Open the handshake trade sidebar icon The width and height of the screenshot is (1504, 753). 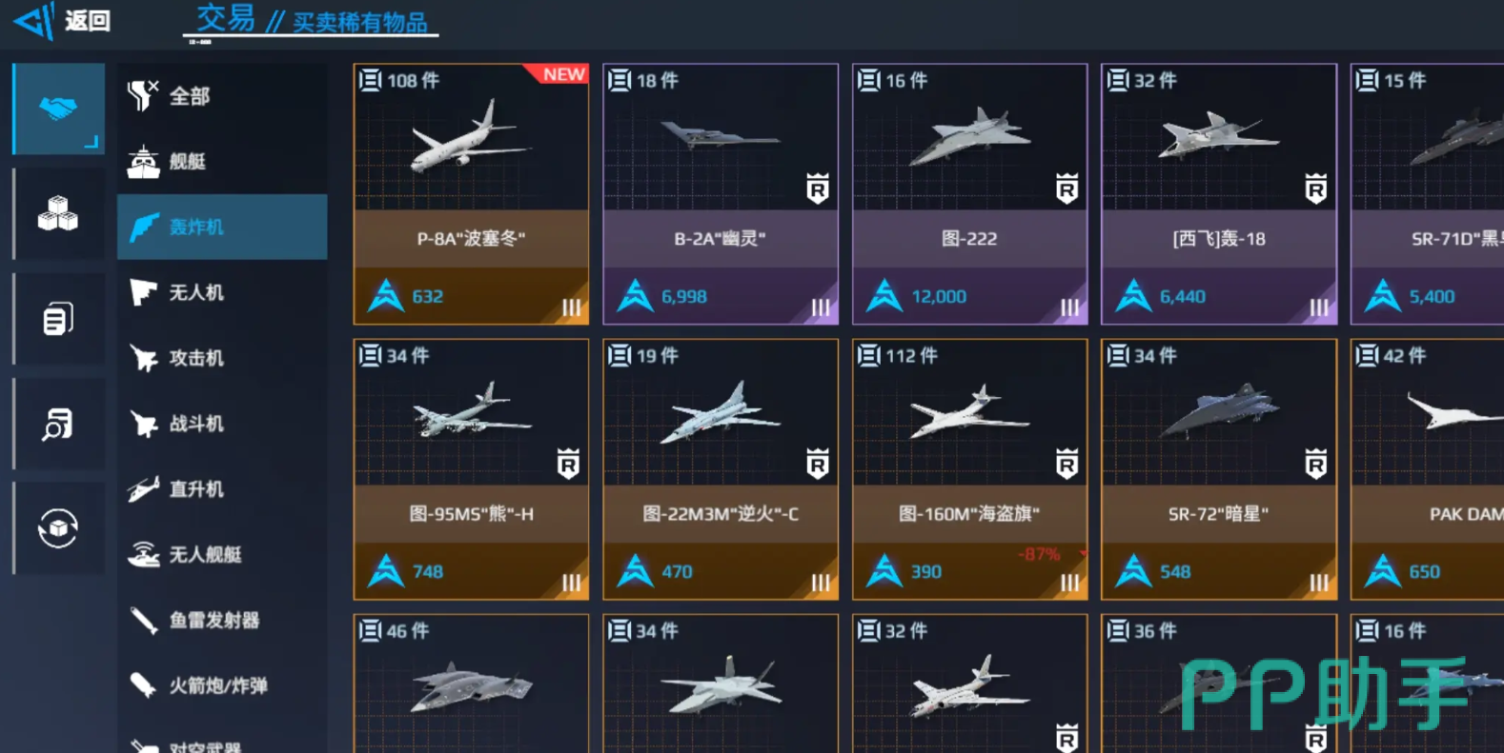[58, 108]
